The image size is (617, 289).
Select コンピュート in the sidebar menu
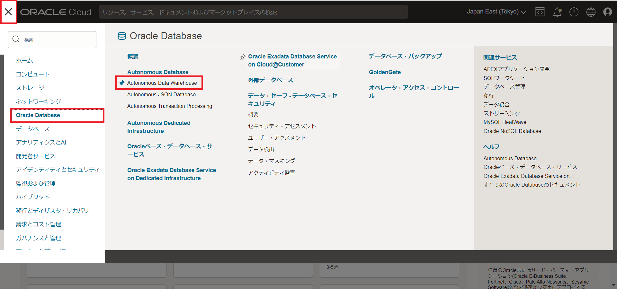pos(33,74)
